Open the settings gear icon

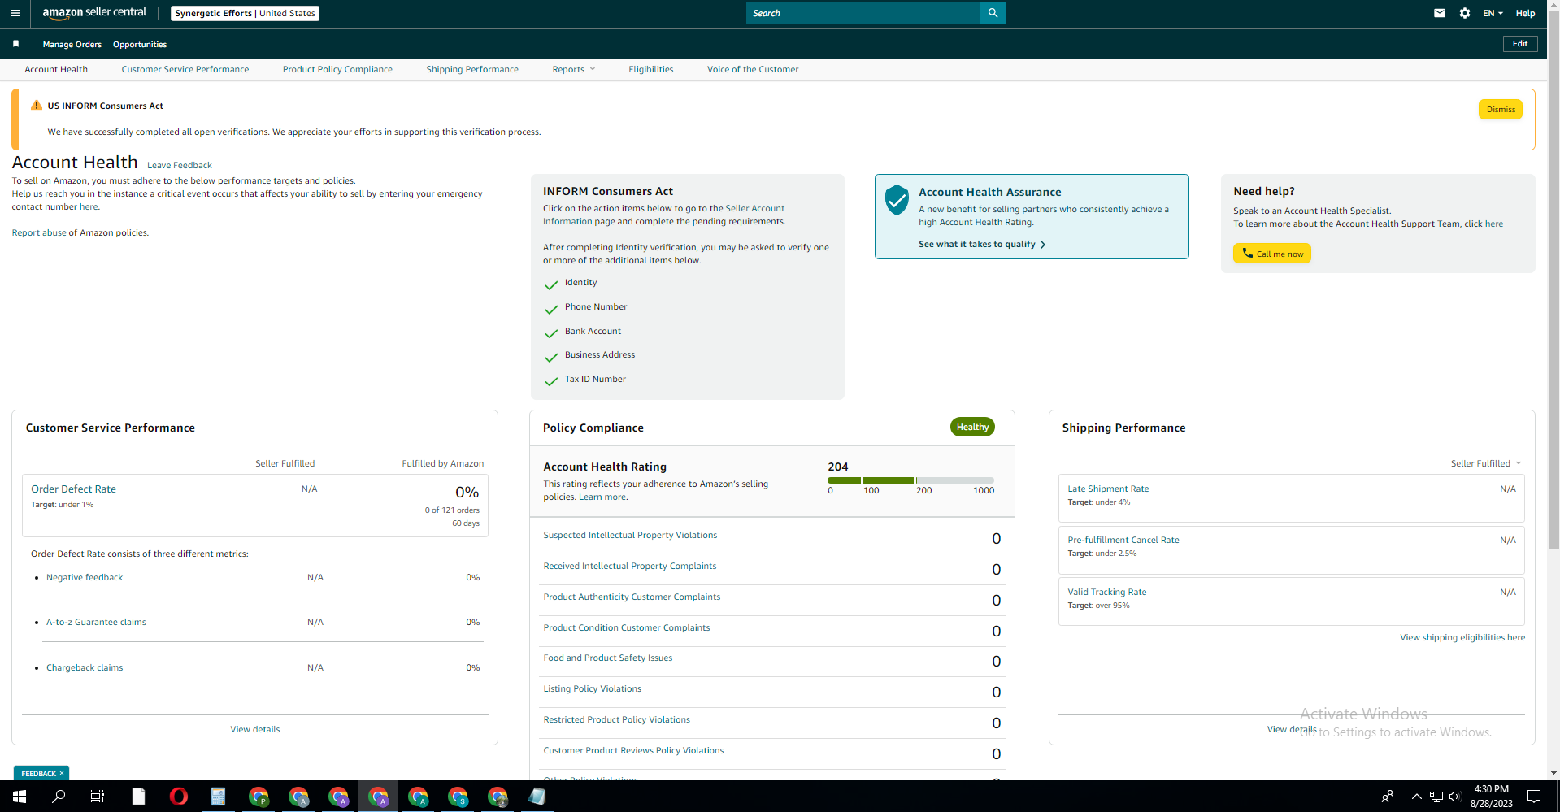click(x=1465, y=13)
